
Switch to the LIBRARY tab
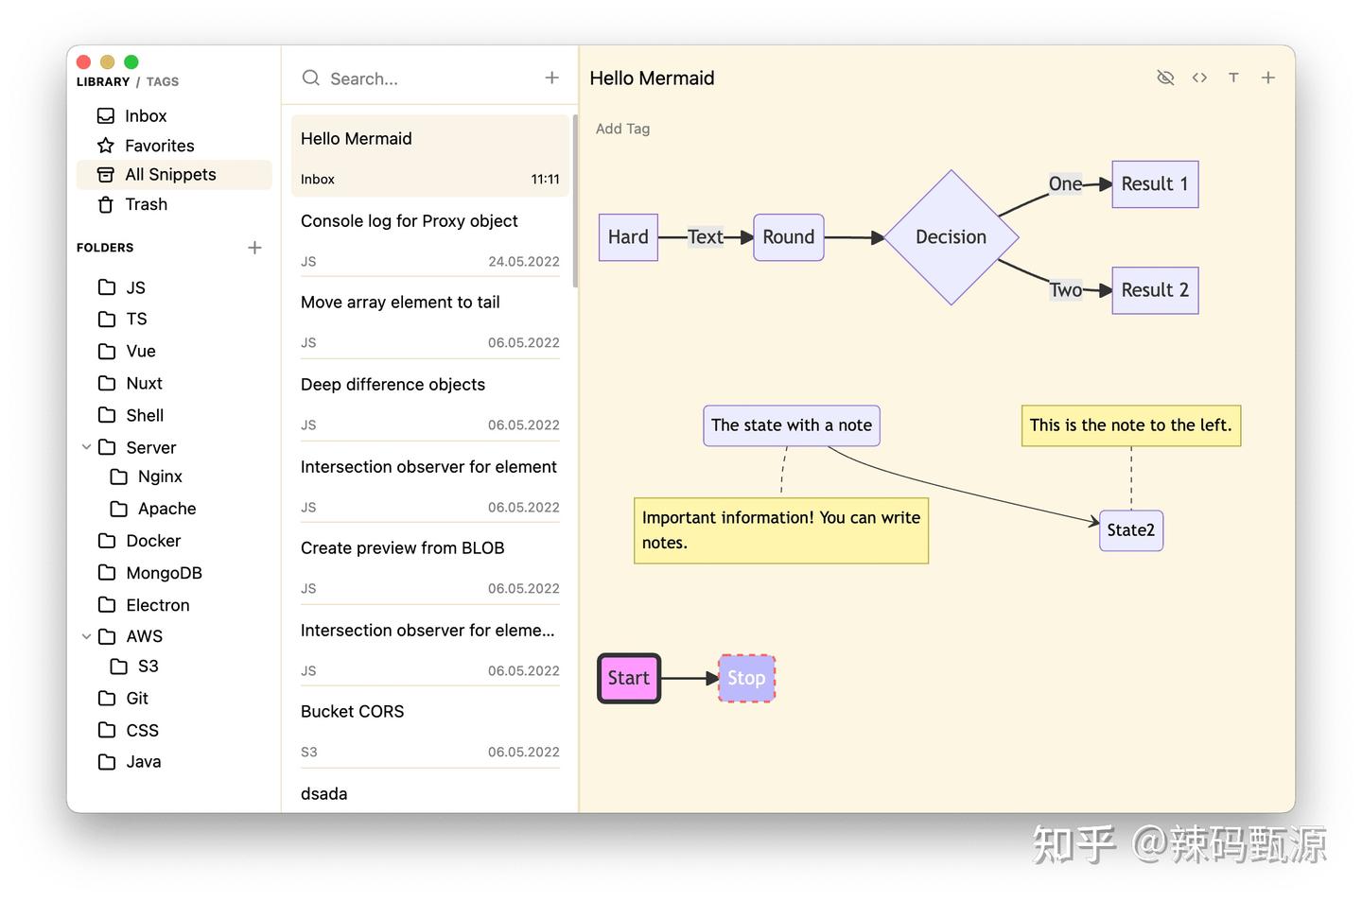[103, 82]
